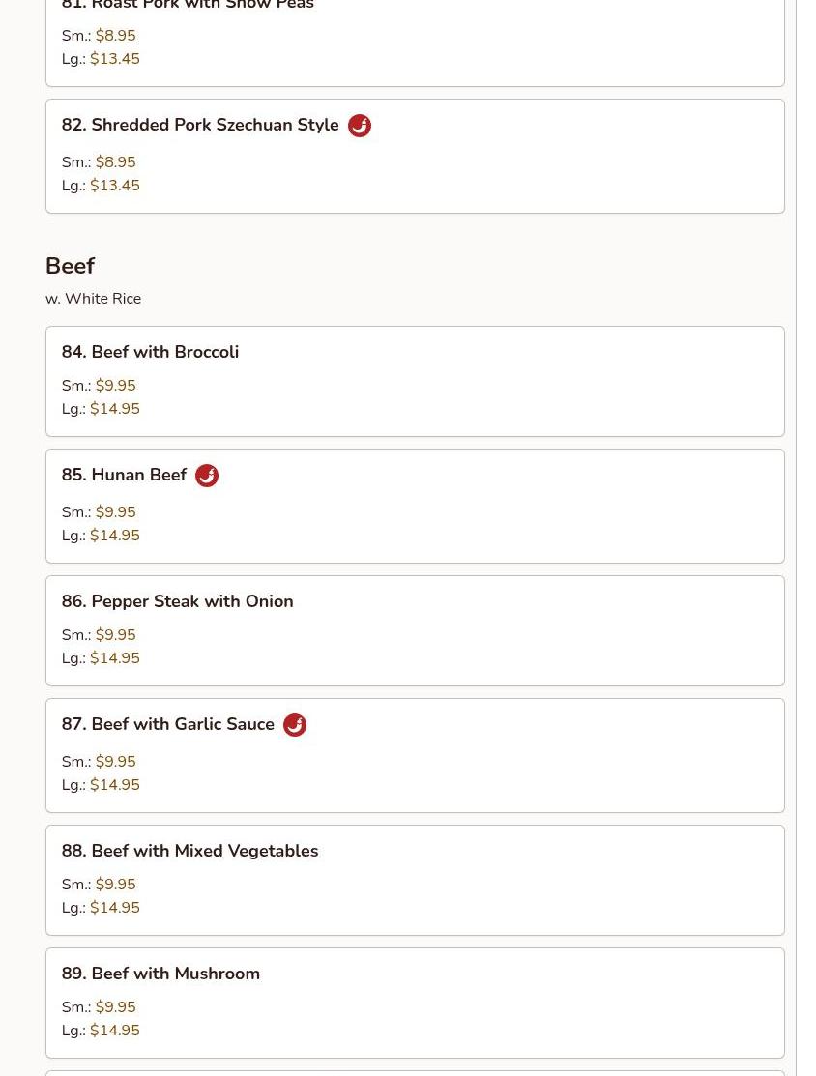Click the large $14.95 price for Beef with Mushroom
The width and height of the screenshot is (816, 1076).
coord(115,1031)
